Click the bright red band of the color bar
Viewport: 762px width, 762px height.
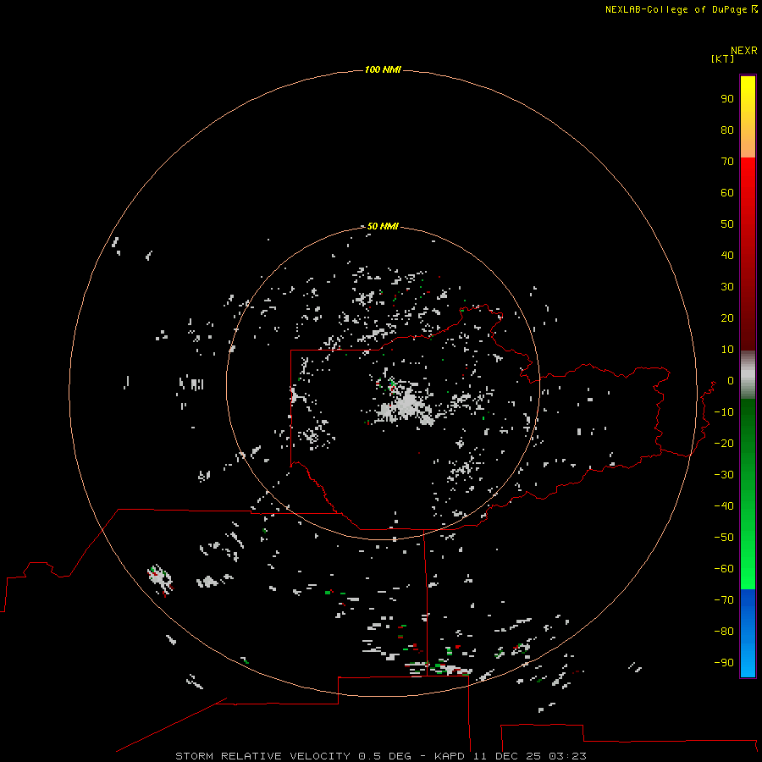(x=748, y=204)
